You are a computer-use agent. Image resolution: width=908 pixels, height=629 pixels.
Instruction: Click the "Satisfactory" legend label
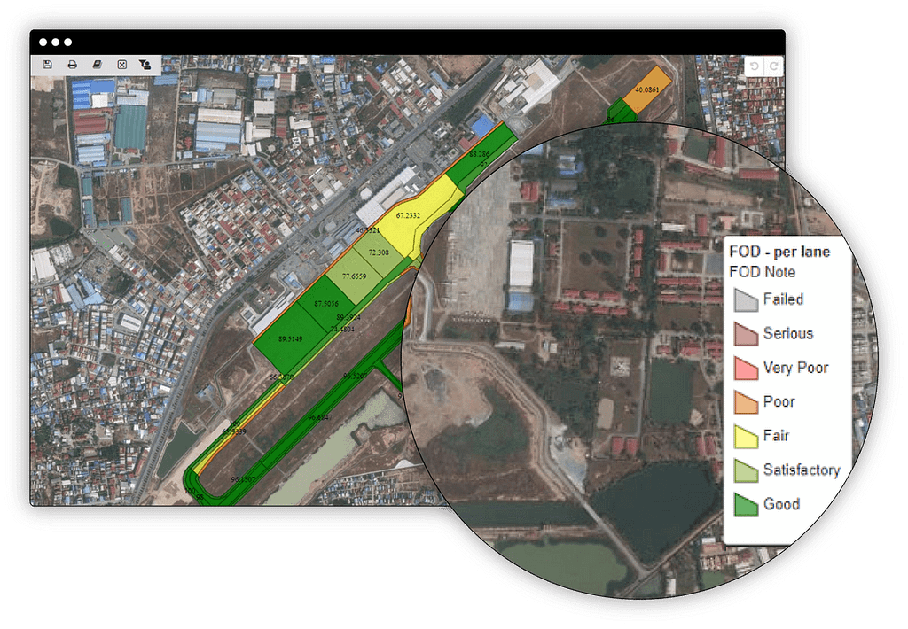pyautogui.click(x=802, y=470)
